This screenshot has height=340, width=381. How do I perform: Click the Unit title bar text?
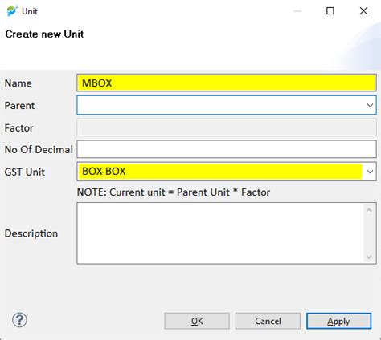pos(30,11)
